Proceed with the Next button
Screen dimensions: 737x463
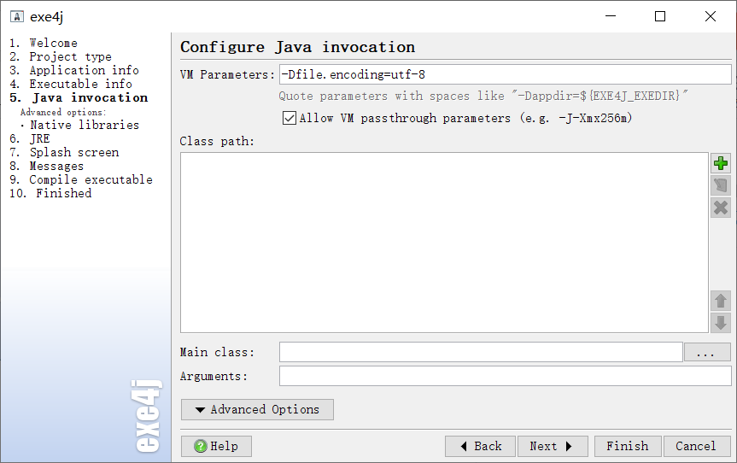[552, 446]
